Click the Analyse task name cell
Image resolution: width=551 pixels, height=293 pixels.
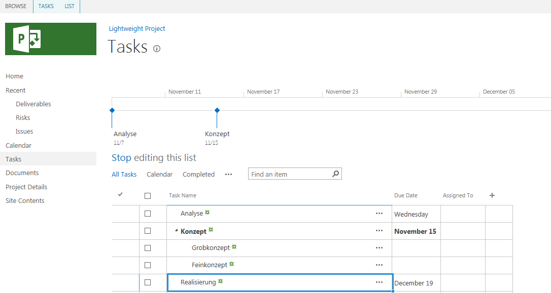tap(280, 214)
